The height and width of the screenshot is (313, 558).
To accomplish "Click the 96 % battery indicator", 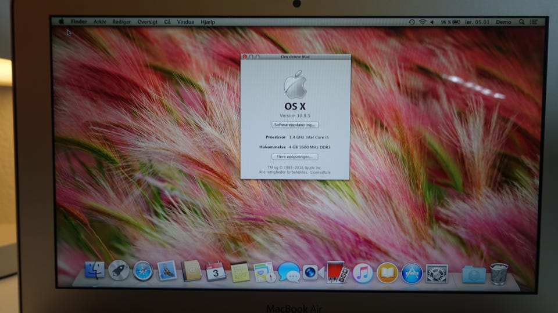I will point(450,22).
